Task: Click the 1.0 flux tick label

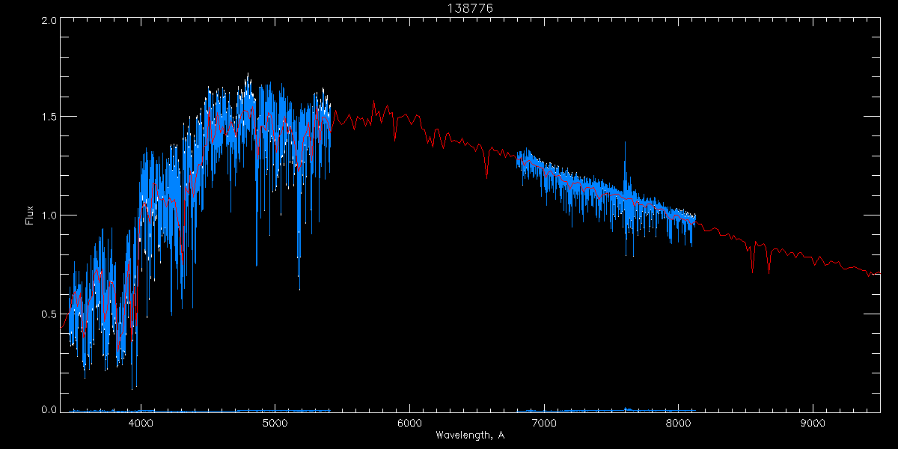Action: 49,216
